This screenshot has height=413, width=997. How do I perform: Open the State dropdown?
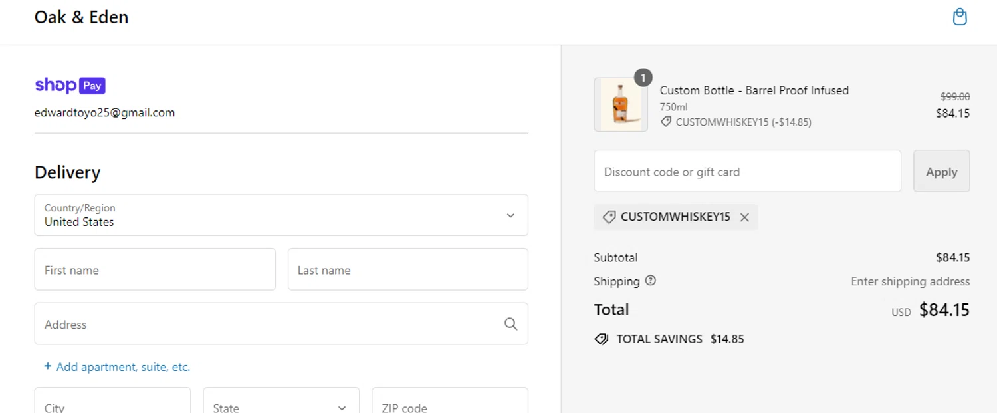[281, 400]
